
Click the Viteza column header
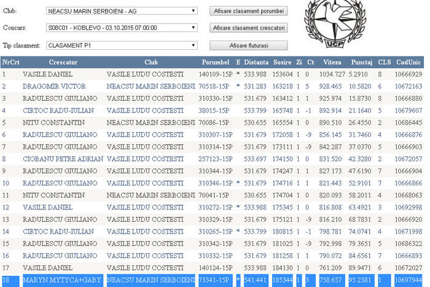tap(332, 63)
